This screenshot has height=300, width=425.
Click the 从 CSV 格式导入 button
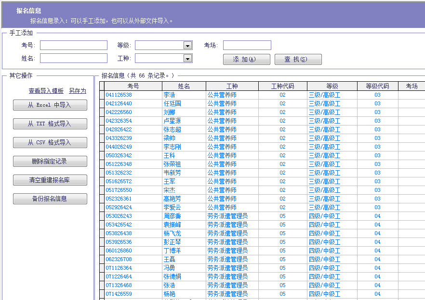(x=50, y=142)
